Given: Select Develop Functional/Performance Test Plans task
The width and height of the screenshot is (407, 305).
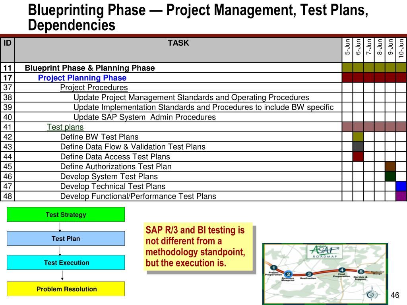Looking at the screenshot, I should 138,196.
